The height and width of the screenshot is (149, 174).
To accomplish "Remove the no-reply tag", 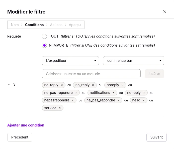I will 62,85.
